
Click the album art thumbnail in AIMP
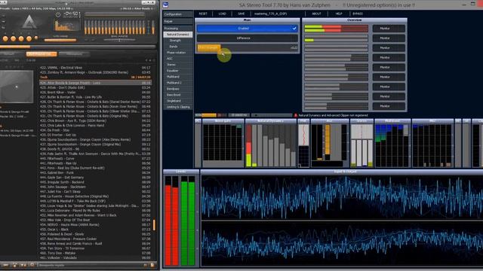click(17, 87)
